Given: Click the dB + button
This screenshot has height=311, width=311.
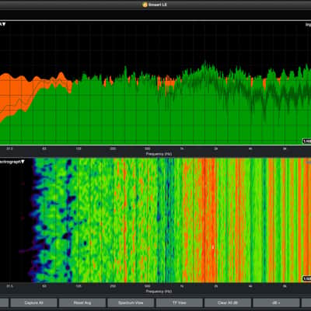Looking at the screenshot, I should click(x=276, y=302).
